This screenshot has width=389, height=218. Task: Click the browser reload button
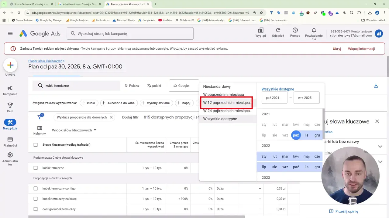[19, 13]
